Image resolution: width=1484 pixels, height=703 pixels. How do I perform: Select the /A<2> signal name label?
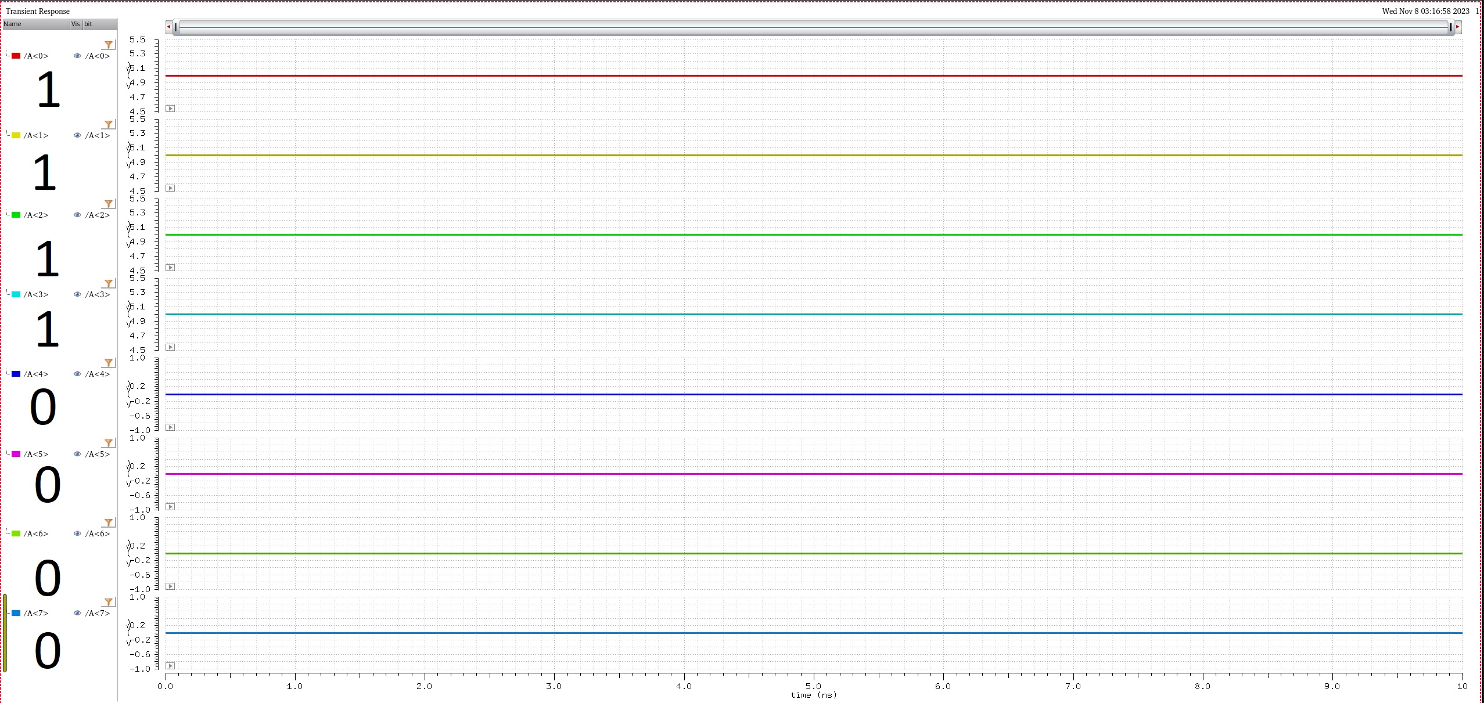coord(36,215)
